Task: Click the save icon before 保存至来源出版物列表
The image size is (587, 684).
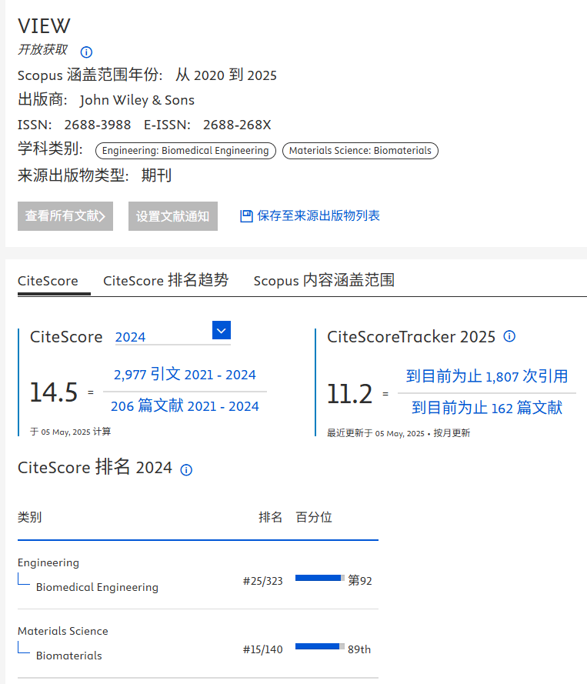Action: tap(246, 216)
